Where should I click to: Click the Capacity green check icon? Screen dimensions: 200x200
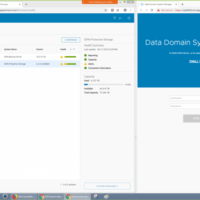(x=85, y=59)
